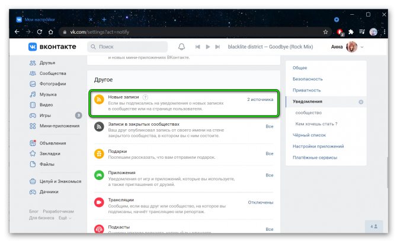Open Видео in left sidebar
Screen dimensions: 397x242
click(46, 104)
